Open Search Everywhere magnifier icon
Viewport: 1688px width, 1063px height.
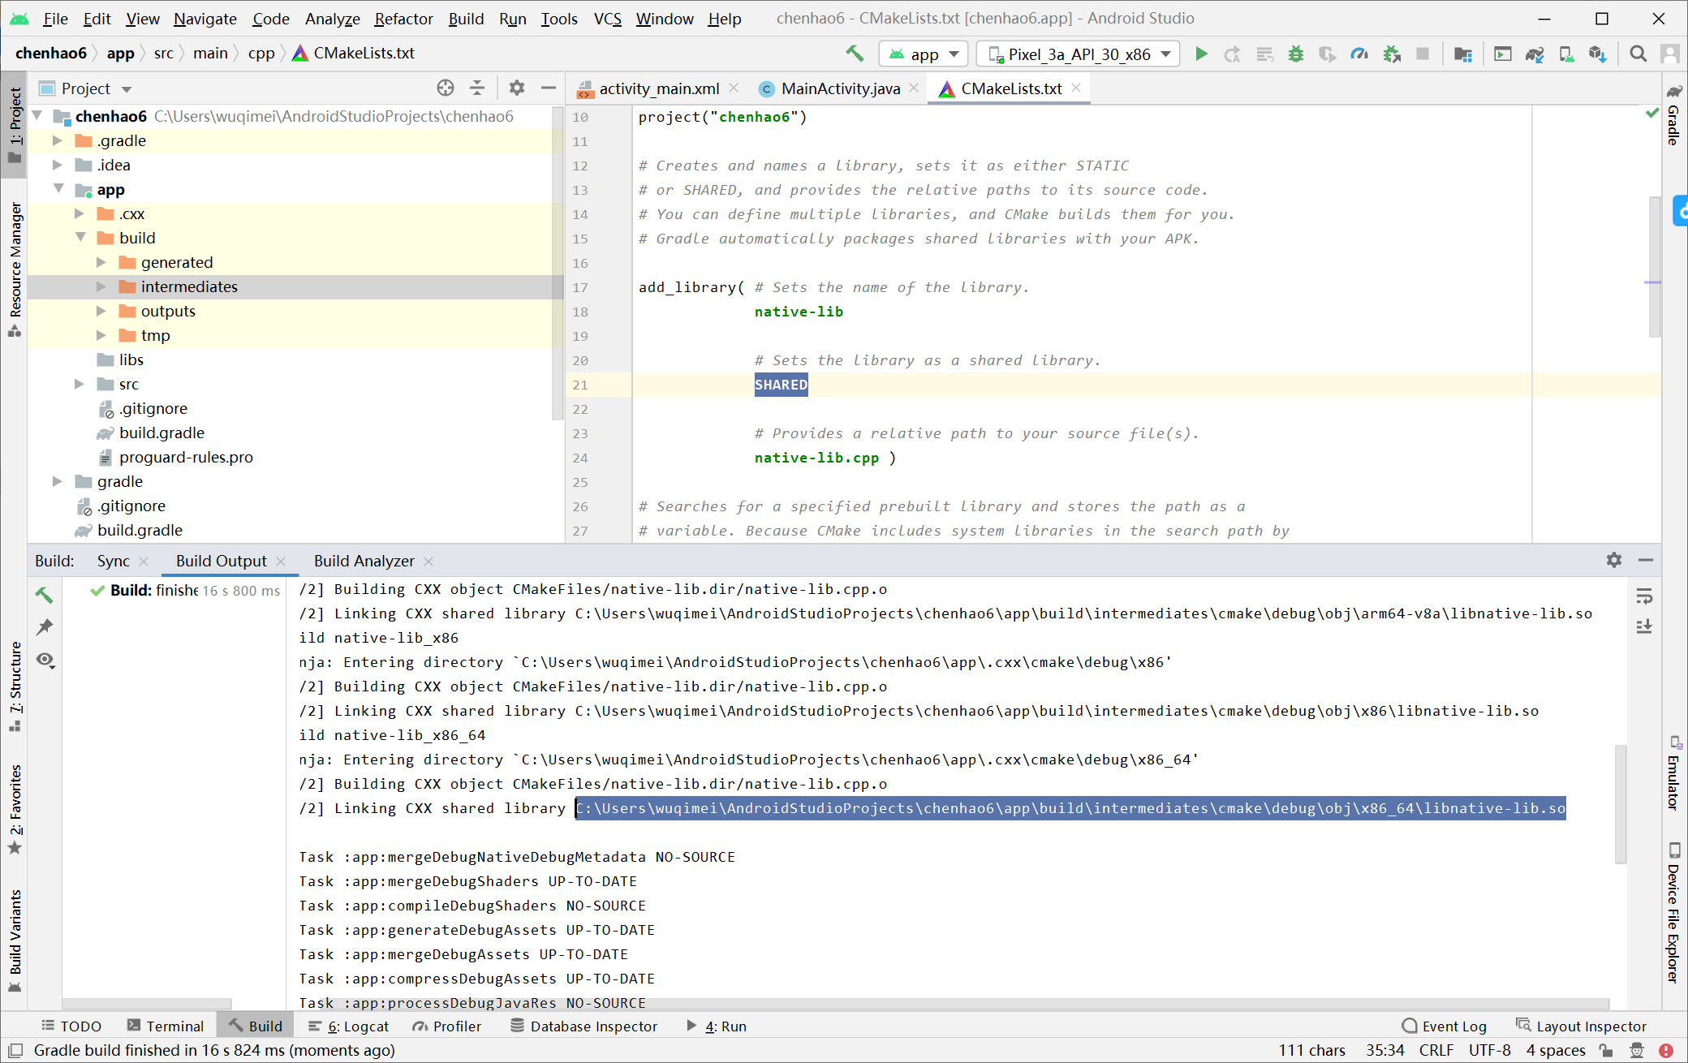tap(1638, 54)
